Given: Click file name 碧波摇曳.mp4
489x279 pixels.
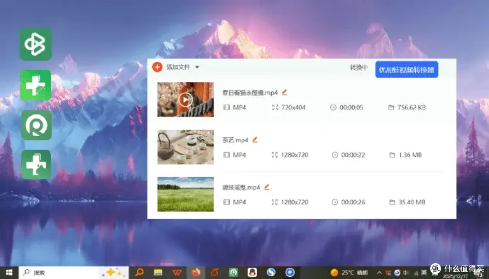Looking at the screenshot, I should 241,188.
